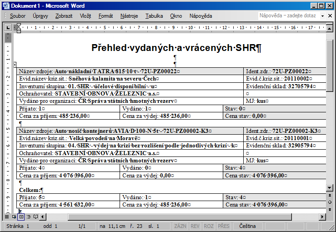
Task: Click cell Ident.zdr. 72U-PZ00022
Action: (285, 71)
